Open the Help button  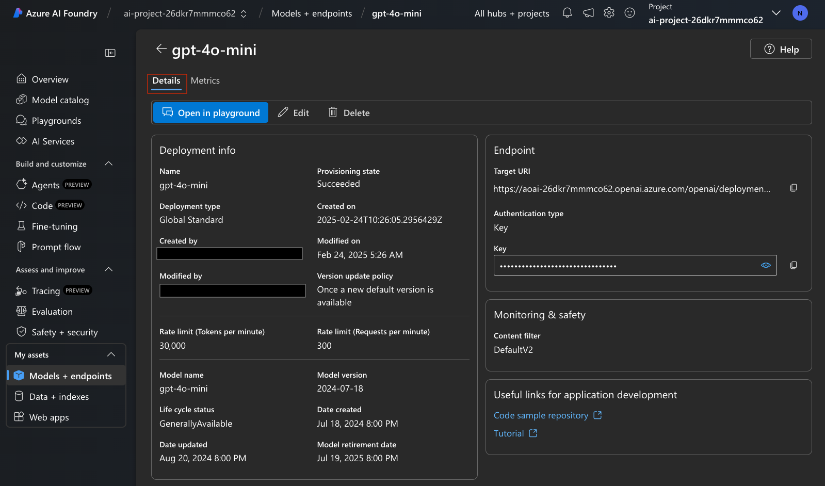(781, 49)
